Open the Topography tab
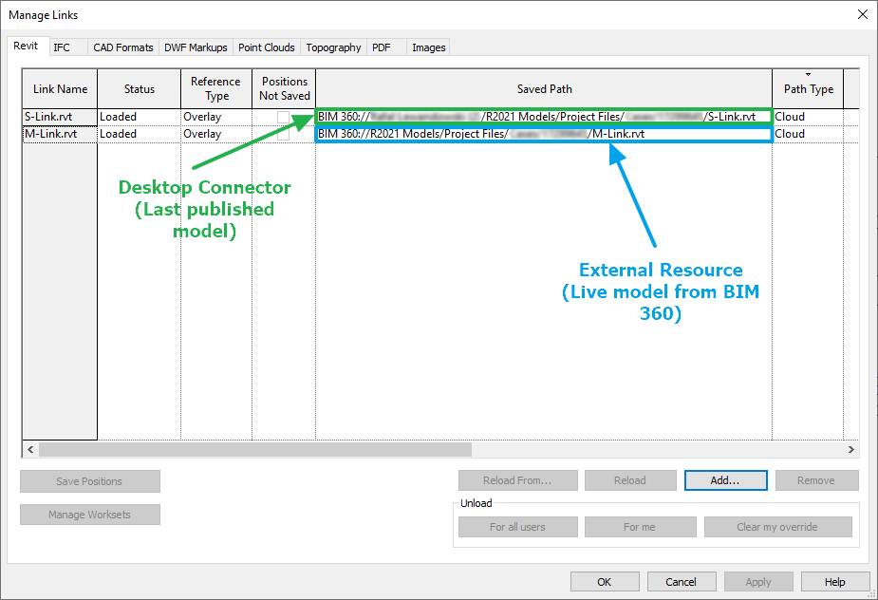878x600 pixels. (332, 47)
